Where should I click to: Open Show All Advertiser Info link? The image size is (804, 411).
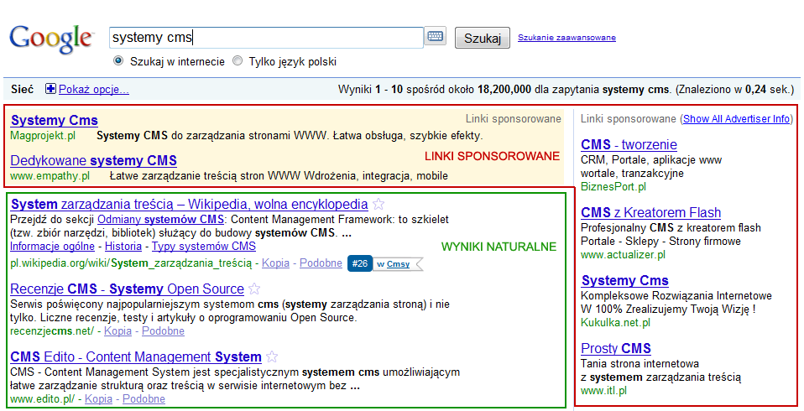tap(736, 119)
